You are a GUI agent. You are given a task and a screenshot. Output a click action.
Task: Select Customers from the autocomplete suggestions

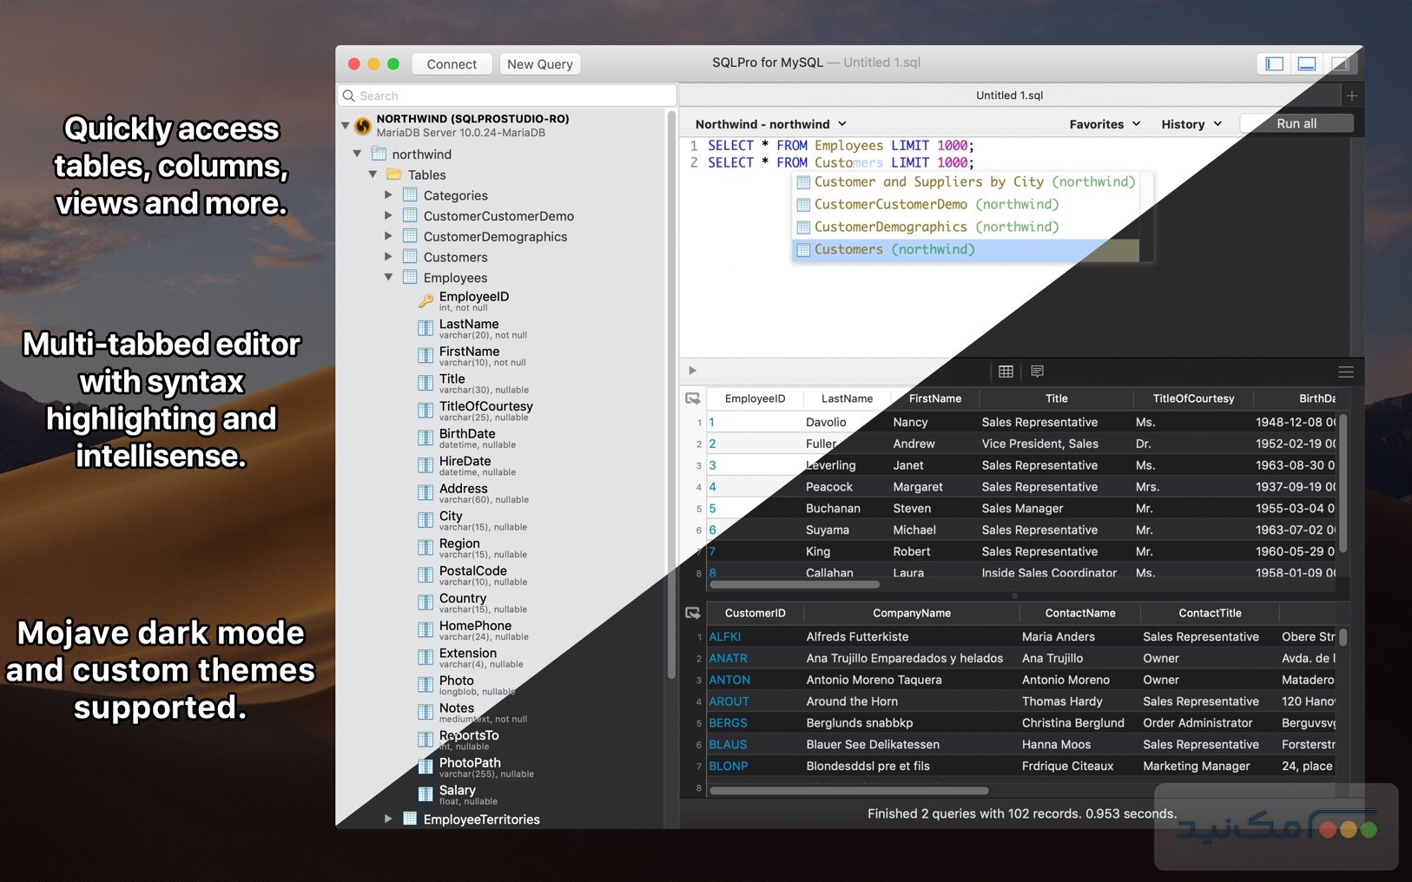point(894,249)
